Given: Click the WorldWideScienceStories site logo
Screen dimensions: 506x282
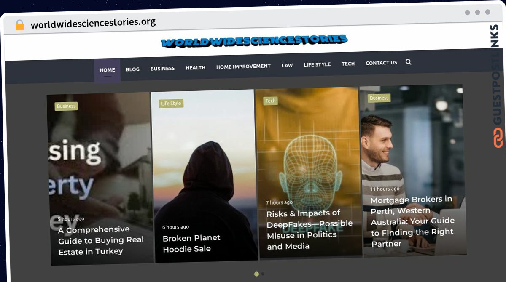Looking at the screenshot, I should [254, 41].
